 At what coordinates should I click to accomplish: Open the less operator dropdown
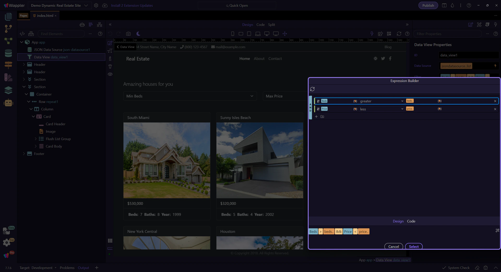(x=381, y=109)
